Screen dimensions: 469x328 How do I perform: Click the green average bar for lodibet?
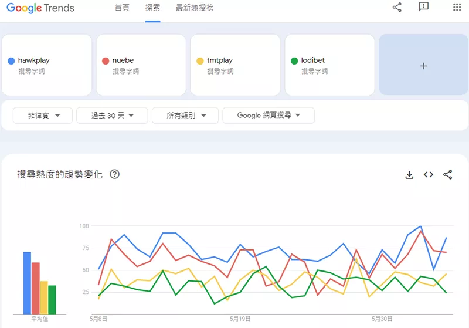[52, 300]
